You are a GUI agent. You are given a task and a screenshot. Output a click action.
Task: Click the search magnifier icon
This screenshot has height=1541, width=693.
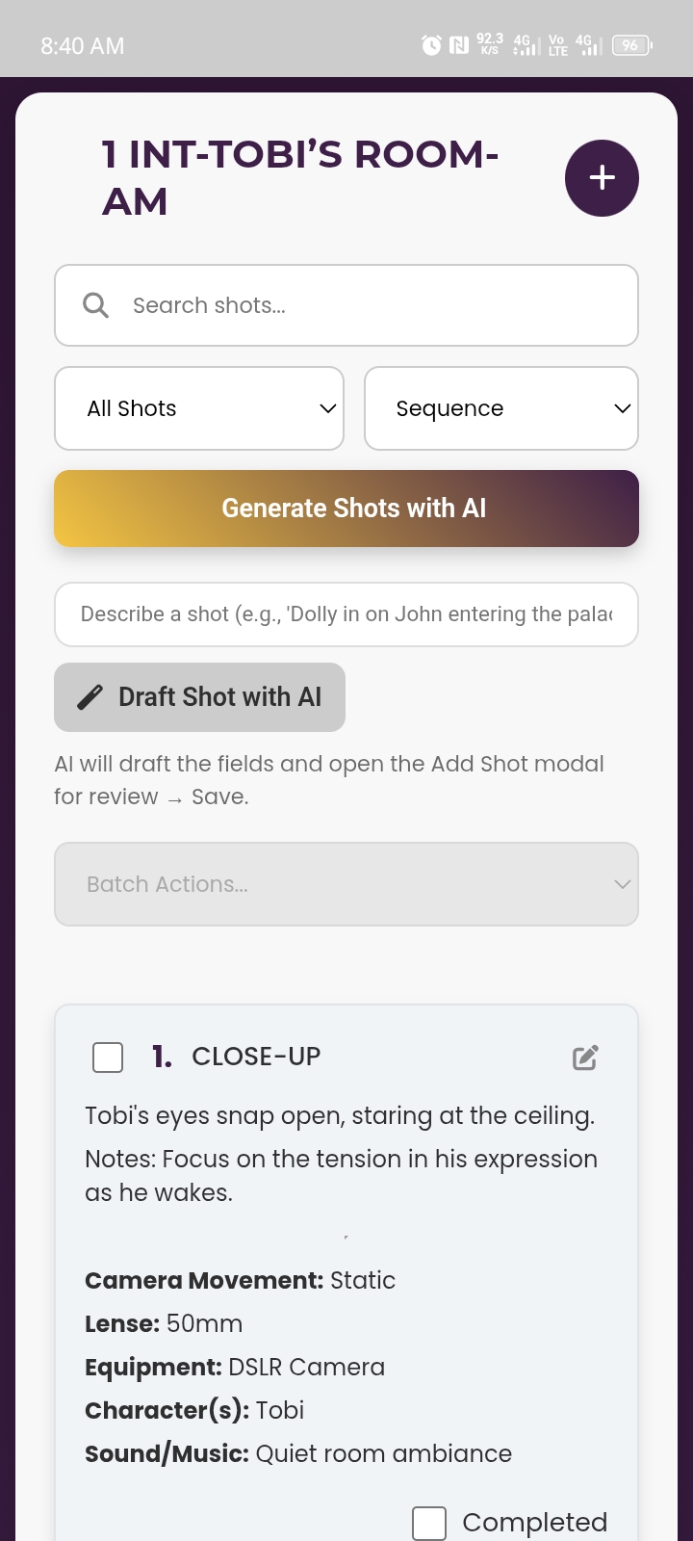click(x=95, y=304)
